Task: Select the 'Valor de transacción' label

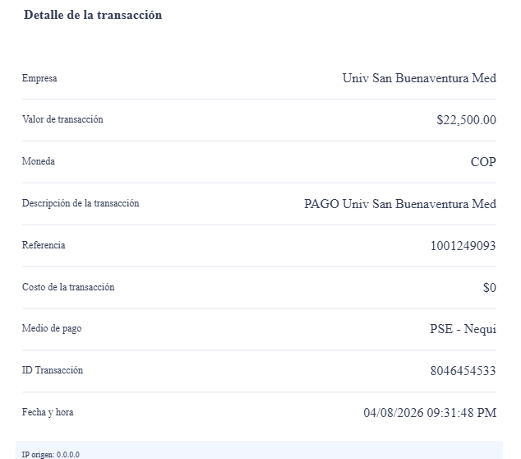Action: coord(62,119)
